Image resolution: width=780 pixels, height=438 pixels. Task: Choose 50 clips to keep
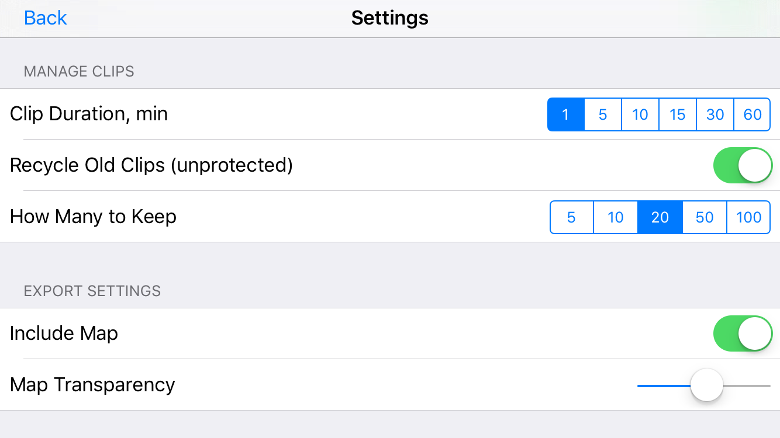pos(705,217)
